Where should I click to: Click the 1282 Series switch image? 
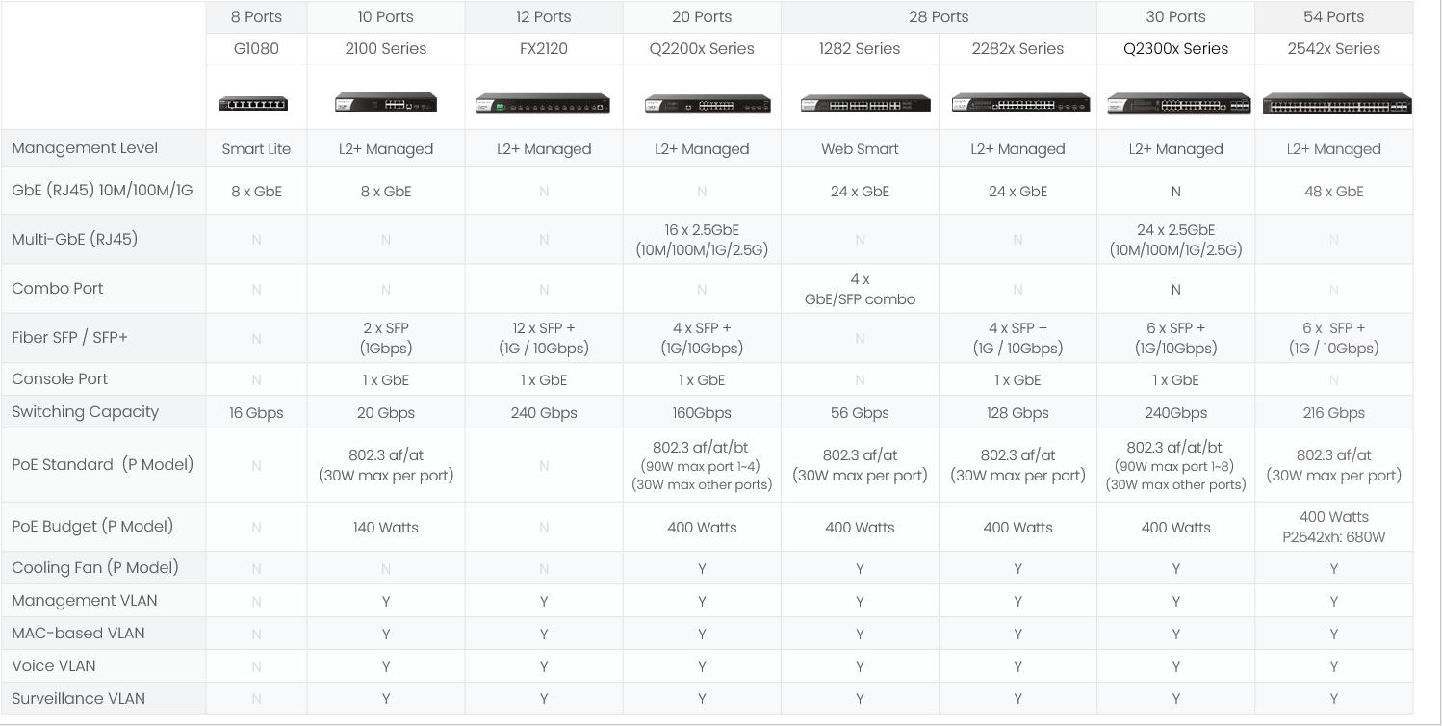(x=865, y=104)
